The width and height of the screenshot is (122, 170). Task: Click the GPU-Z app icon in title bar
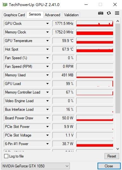5,5
